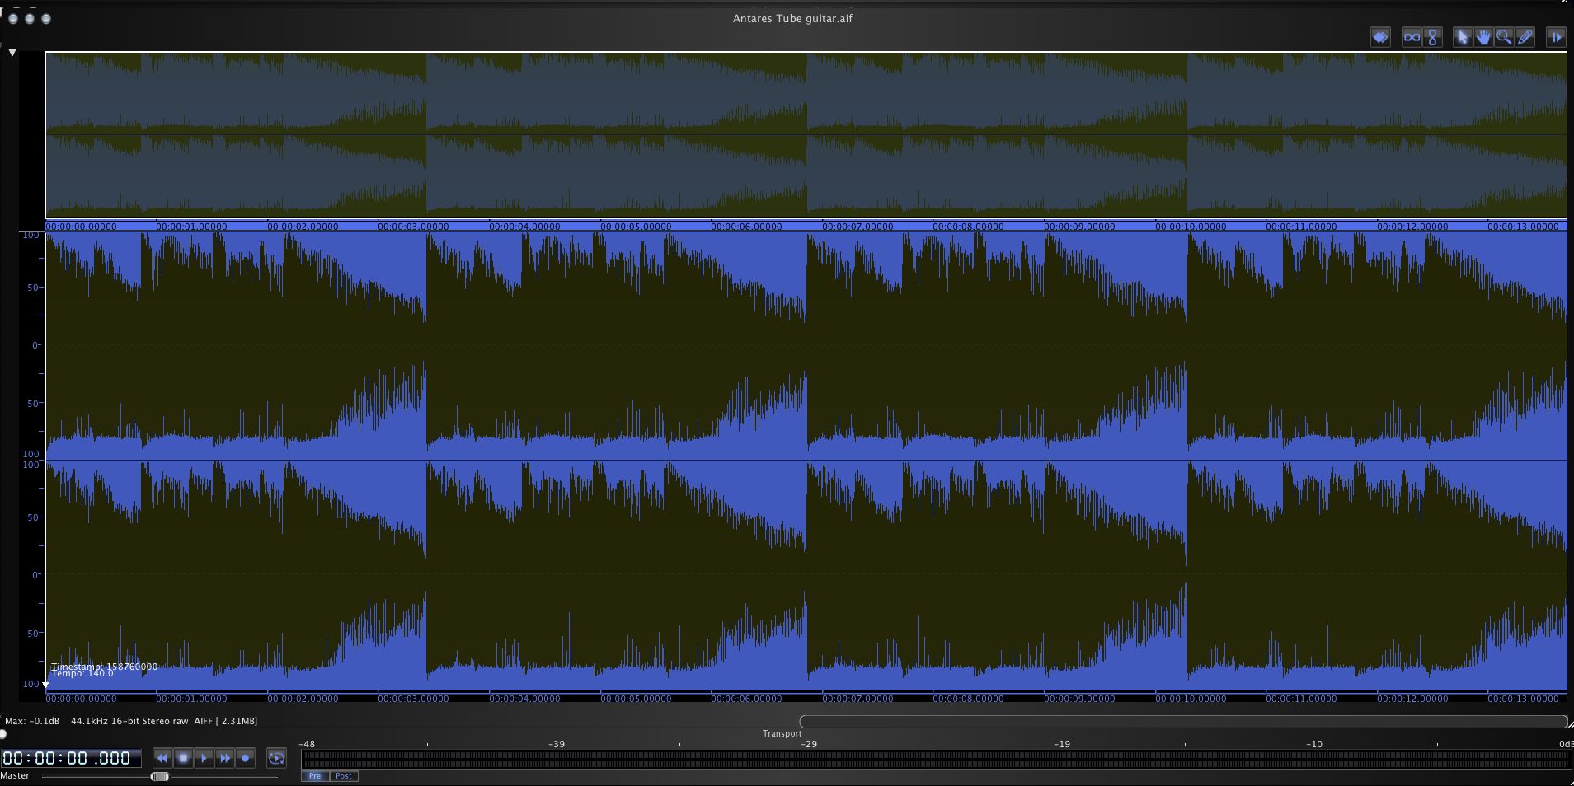
Task: Click the small round knob below the Max status text
Action: (x=3, y=734)
